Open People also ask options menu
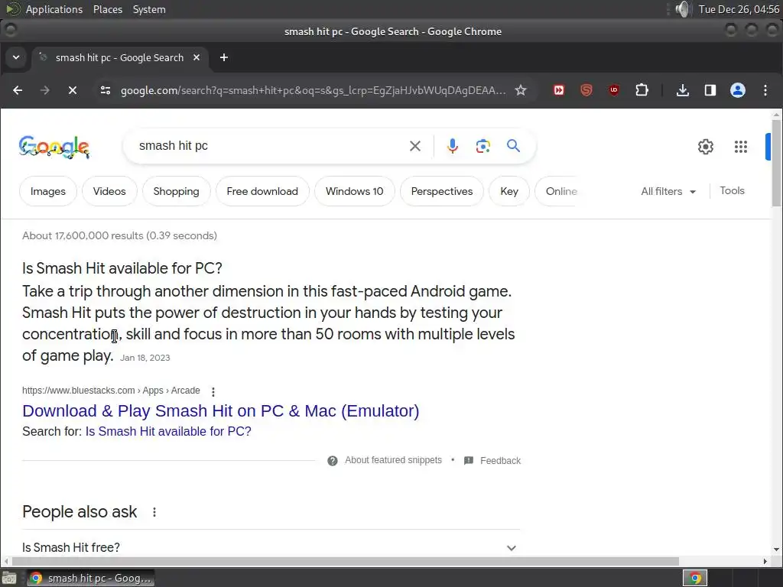Viewport: 783px width, 587px height. pyautogui.click(x=154, y=512)
